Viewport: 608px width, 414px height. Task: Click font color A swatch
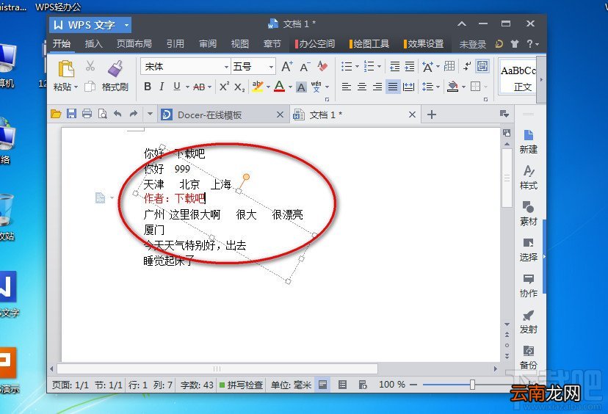(280, 86)
